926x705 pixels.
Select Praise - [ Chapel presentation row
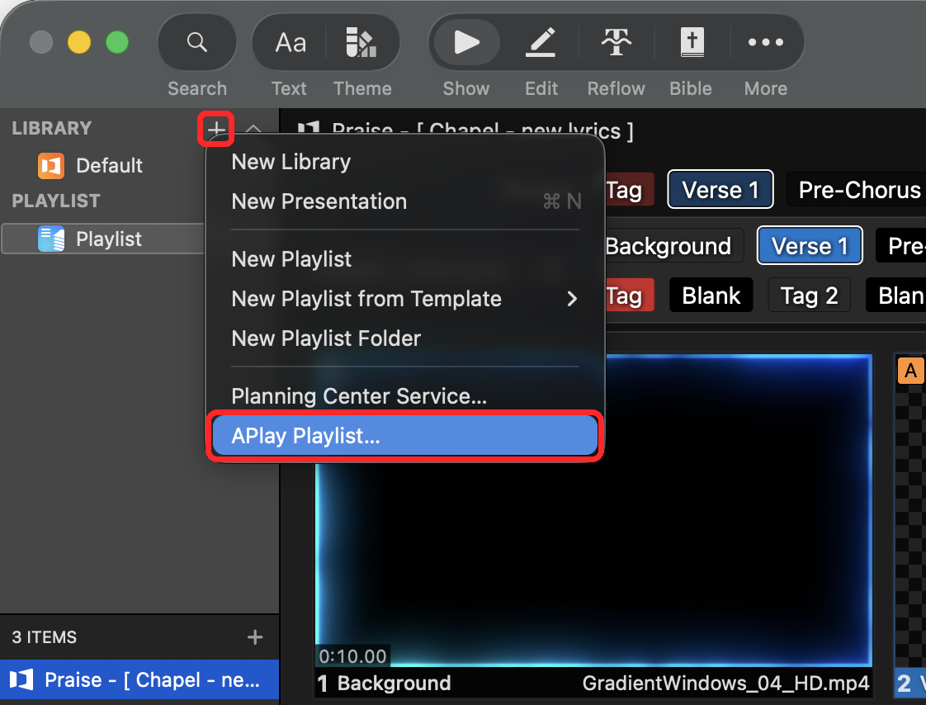coord(139,679)
